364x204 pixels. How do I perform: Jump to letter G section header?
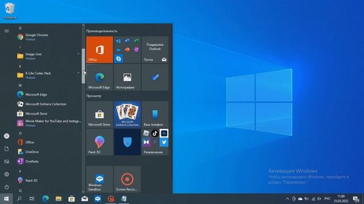pyautogui.click(x=20, y=28)
